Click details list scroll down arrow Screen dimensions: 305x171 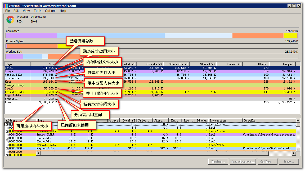coord(298,149)
